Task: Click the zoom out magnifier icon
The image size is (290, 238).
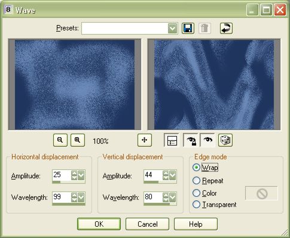Action: coord(60,140)
